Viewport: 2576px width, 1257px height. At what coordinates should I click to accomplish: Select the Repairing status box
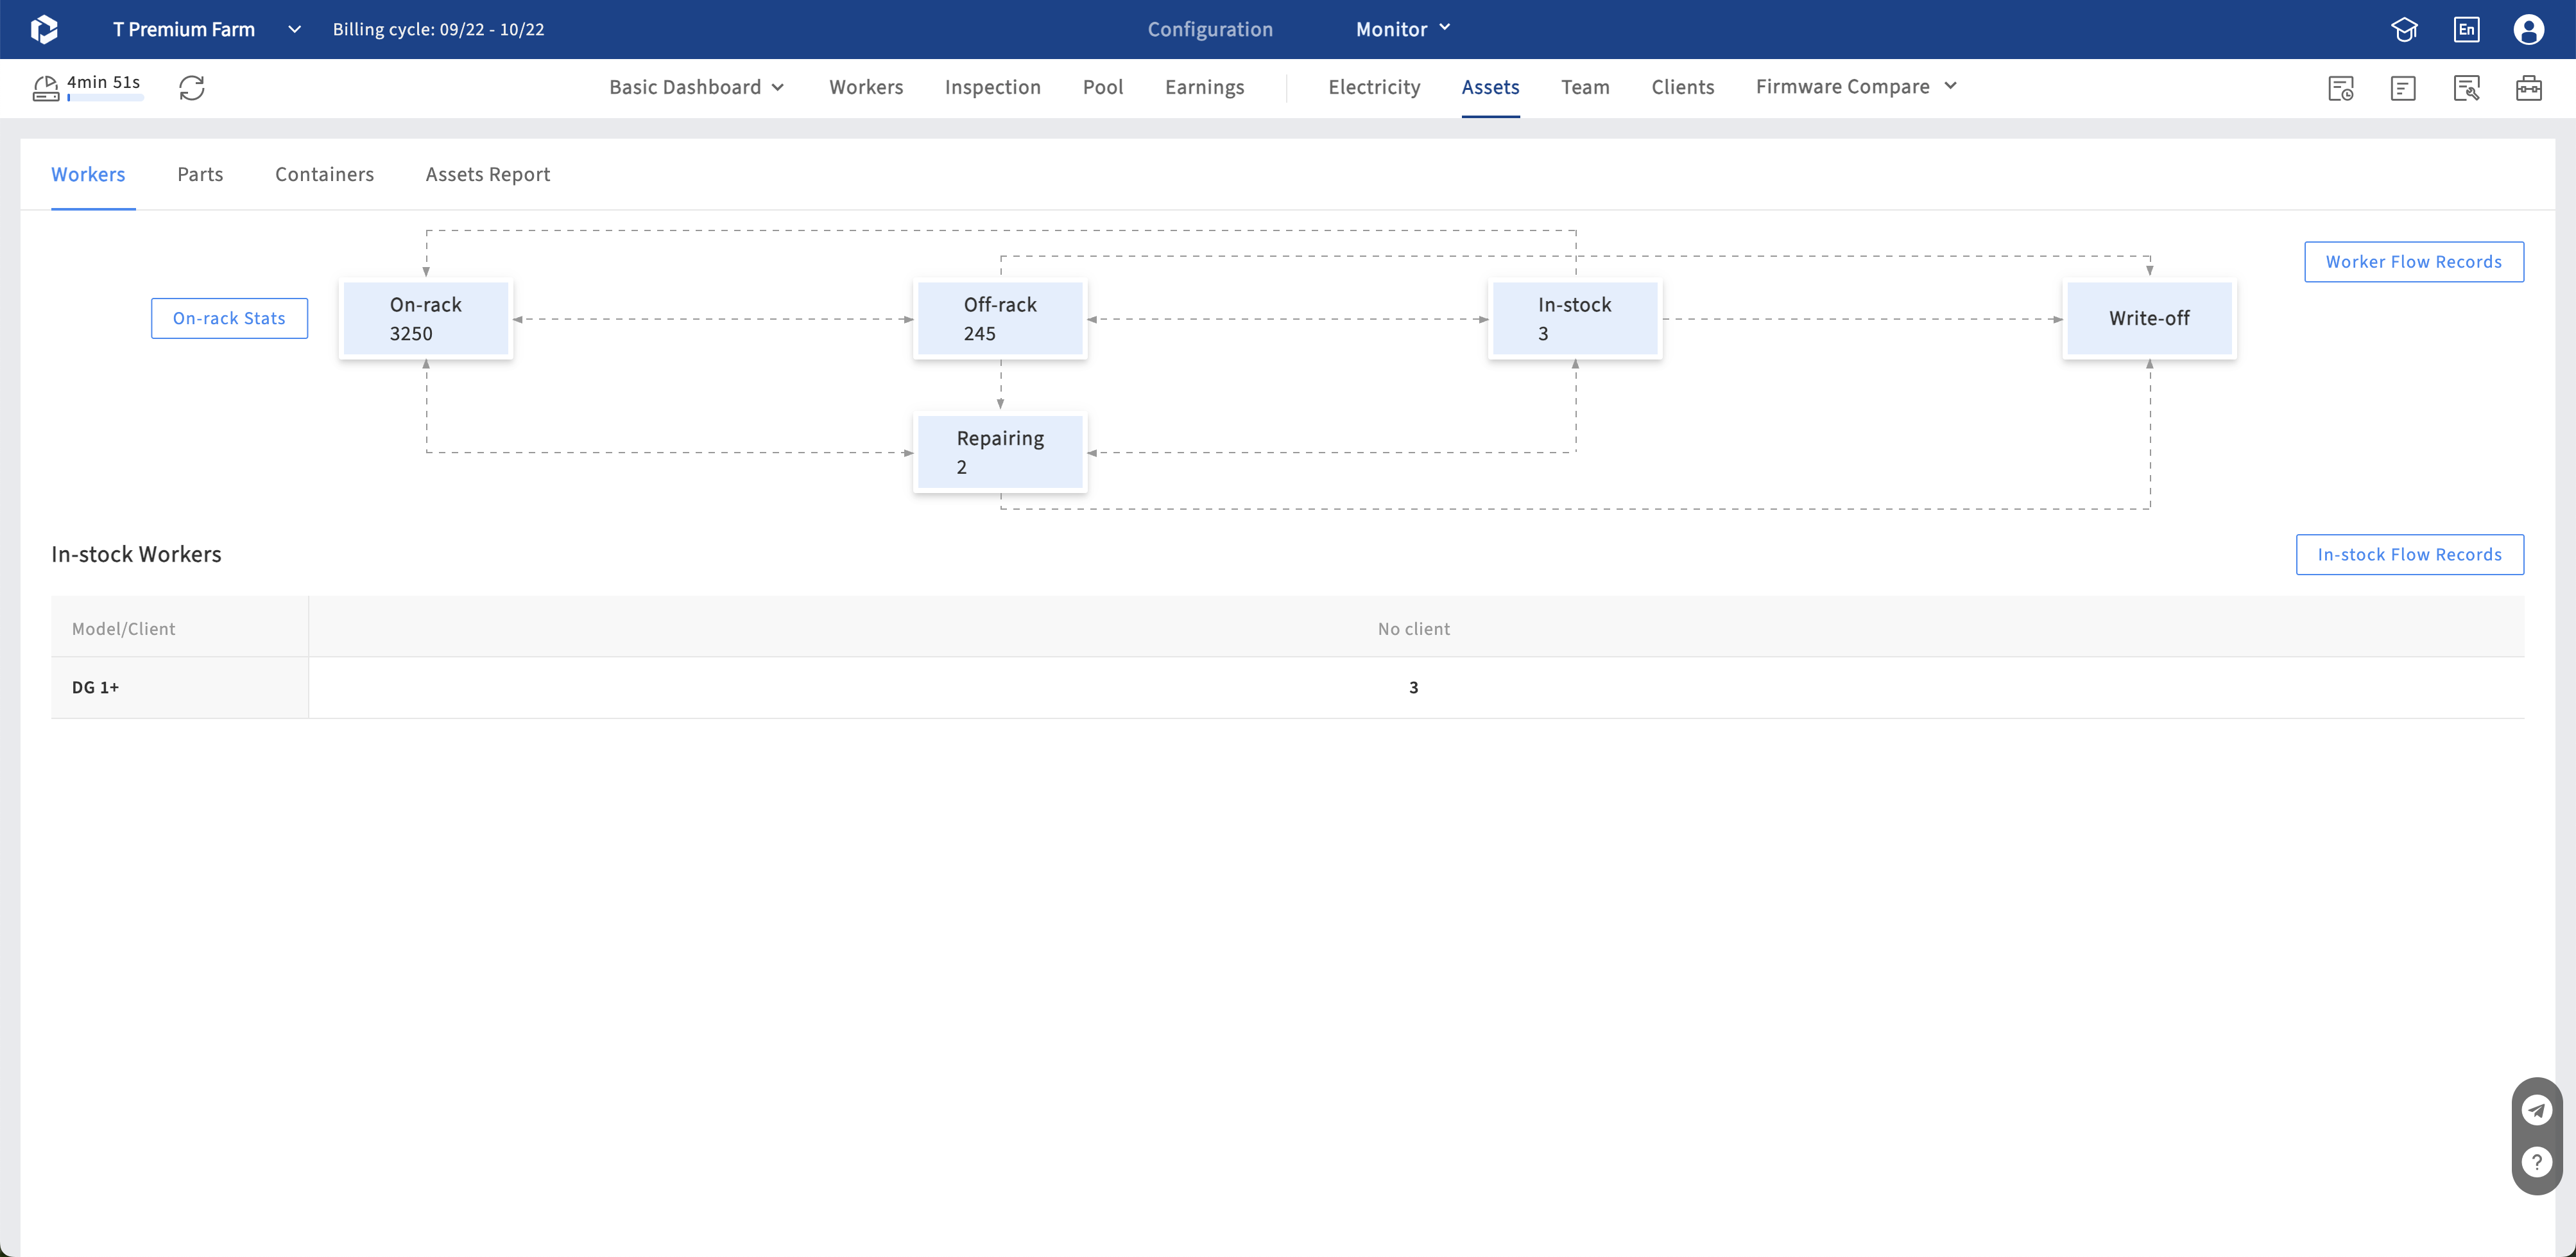click(x=1000, y=452)
